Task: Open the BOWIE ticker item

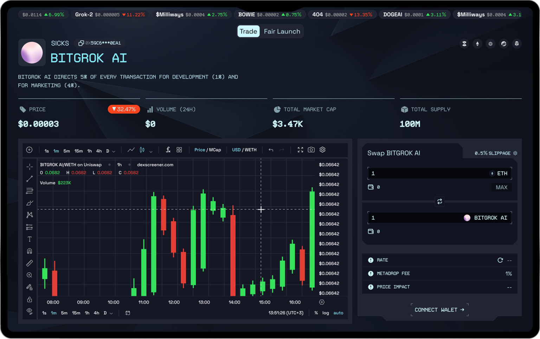Action: point(270,14)
